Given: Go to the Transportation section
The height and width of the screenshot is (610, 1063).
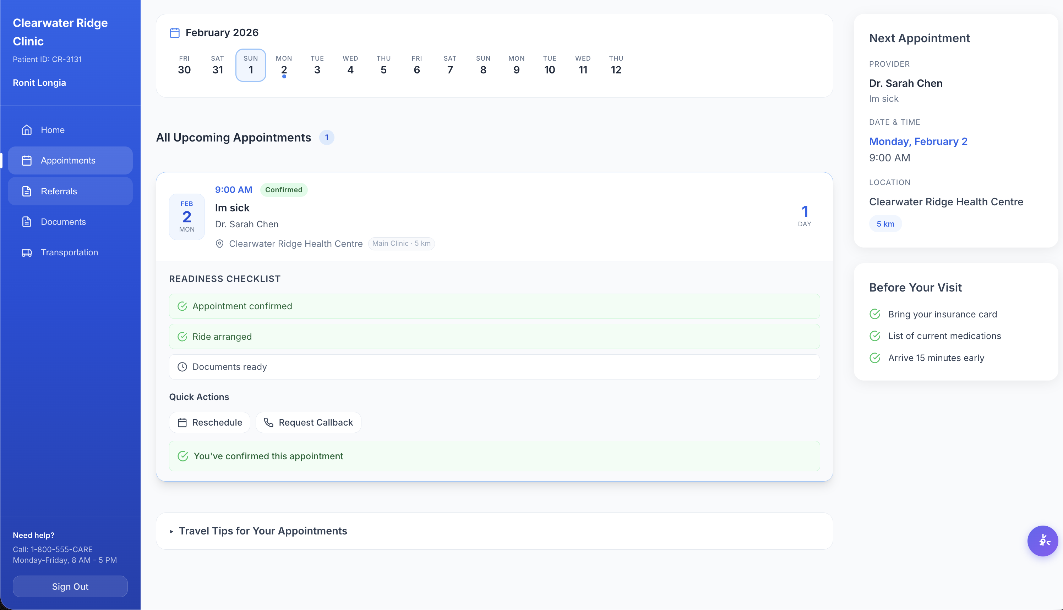Looking at the screenshot, I should pyautogui.click(x=69, y=252).
